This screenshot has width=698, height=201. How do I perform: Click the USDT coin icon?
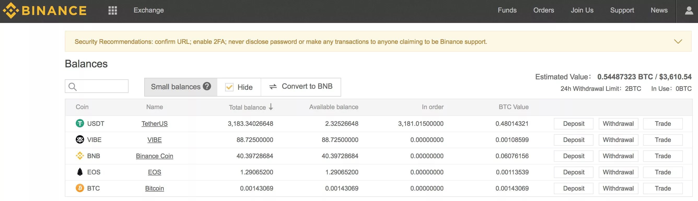pyautogui.click(x=80, y=123)
